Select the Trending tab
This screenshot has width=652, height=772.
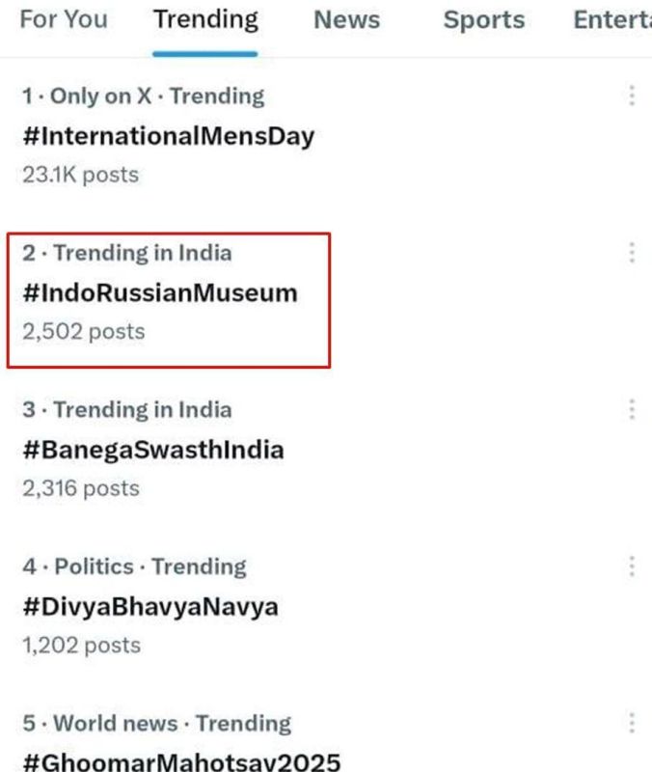(x=205, y=20)
